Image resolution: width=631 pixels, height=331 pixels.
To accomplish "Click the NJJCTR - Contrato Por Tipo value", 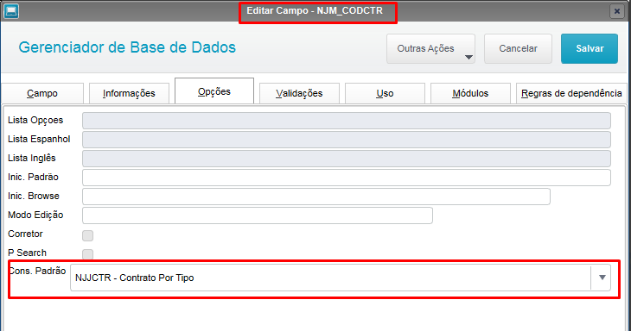I will pyautogui.click(x=134, y=278).
